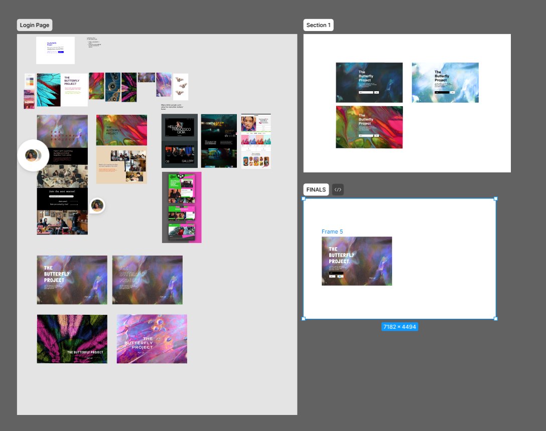Click top-right selection handle of FINALS section
Viewport: 546px width, 431px height.
pyautogui.click(x=495, y=198)
